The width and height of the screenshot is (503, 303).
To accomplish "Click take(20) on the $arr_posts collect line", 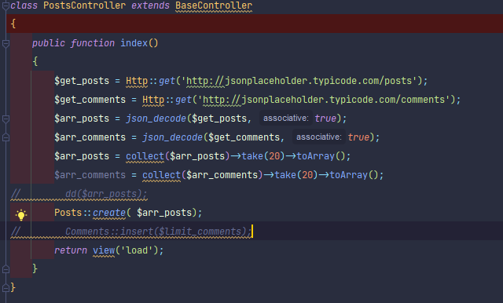I will pos(263,156).
